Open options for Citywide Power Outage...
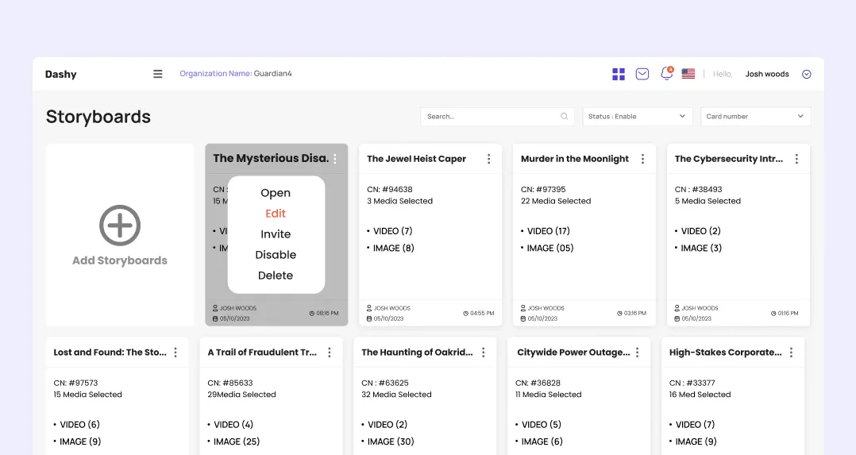856x455 pixels. tap(637, 353)
